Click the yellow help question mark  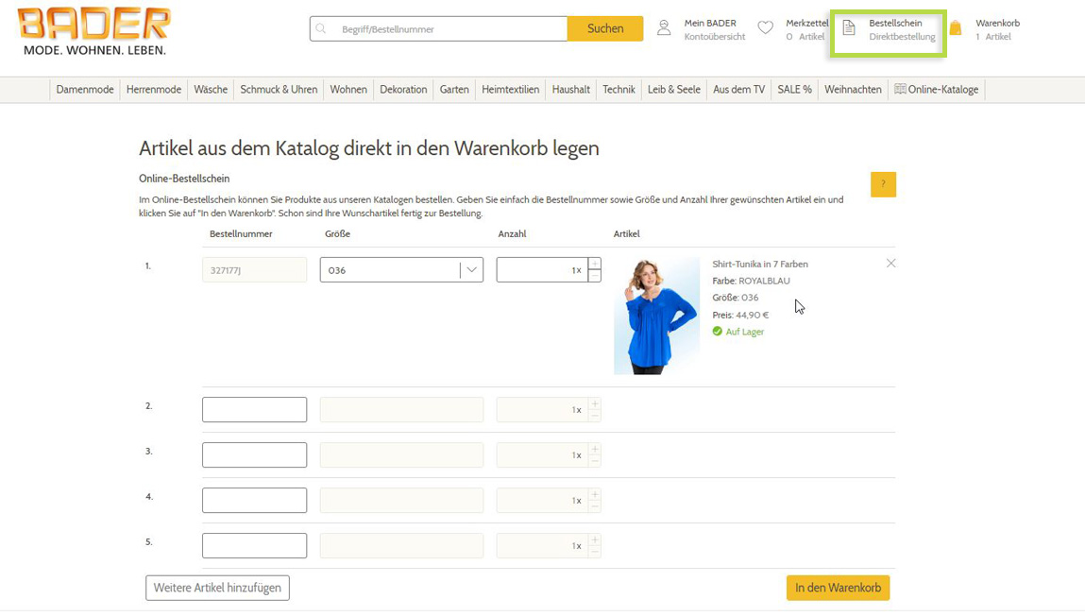tap(883, 184)
